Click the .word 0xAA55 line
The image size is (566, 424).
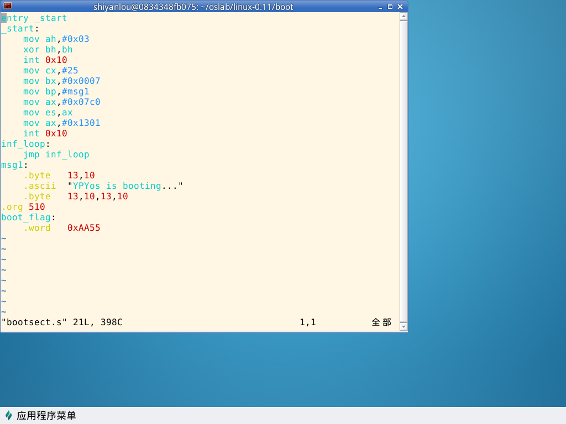(x=61, y=227)
